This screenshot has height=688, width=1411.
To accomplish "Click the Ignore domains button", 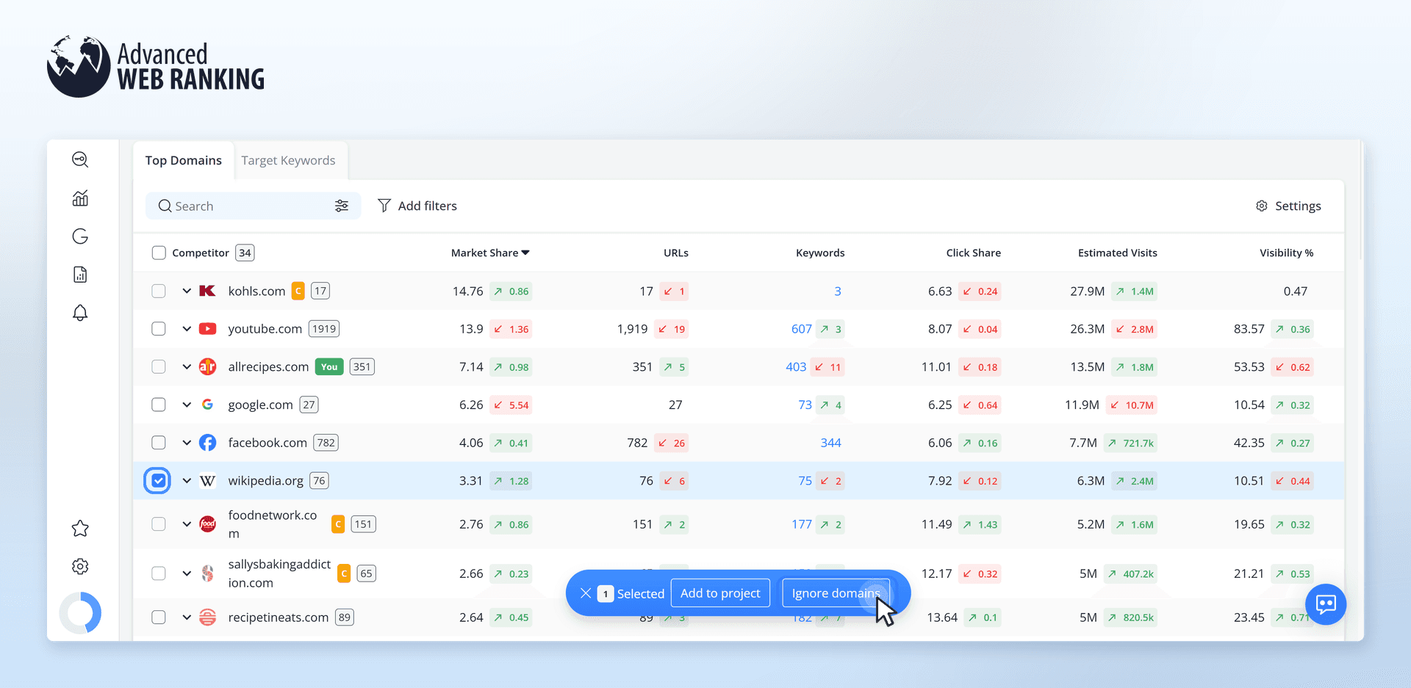I will (x=836, y=593).
